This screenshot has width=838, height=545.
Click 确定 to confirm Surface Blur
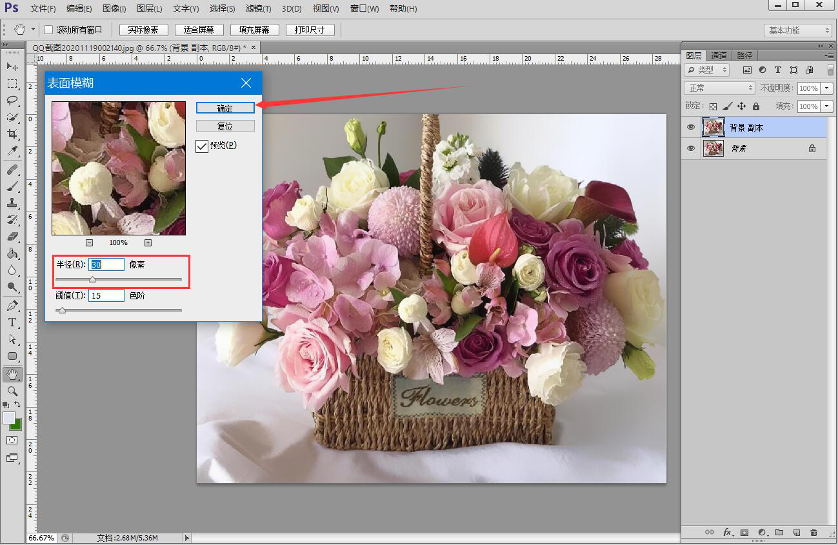point(225,108)
